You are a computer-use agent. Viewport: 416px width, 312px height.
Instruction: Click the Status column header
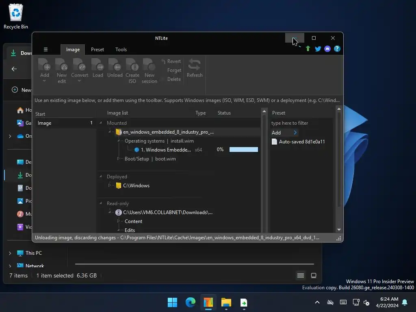tap(224, 113)
